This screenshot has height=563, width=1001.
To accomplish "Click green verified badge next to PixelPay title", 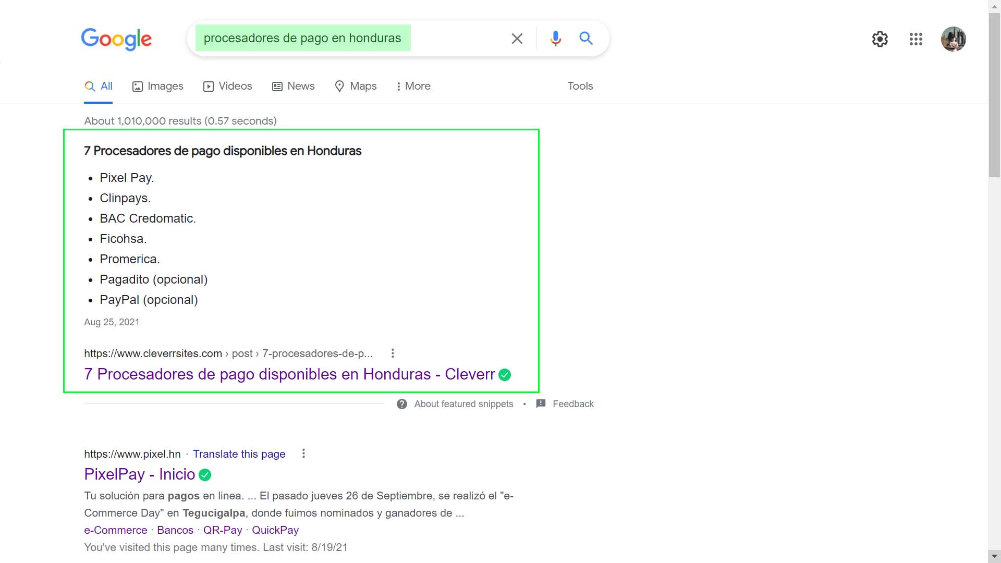I will click(205, 475).
